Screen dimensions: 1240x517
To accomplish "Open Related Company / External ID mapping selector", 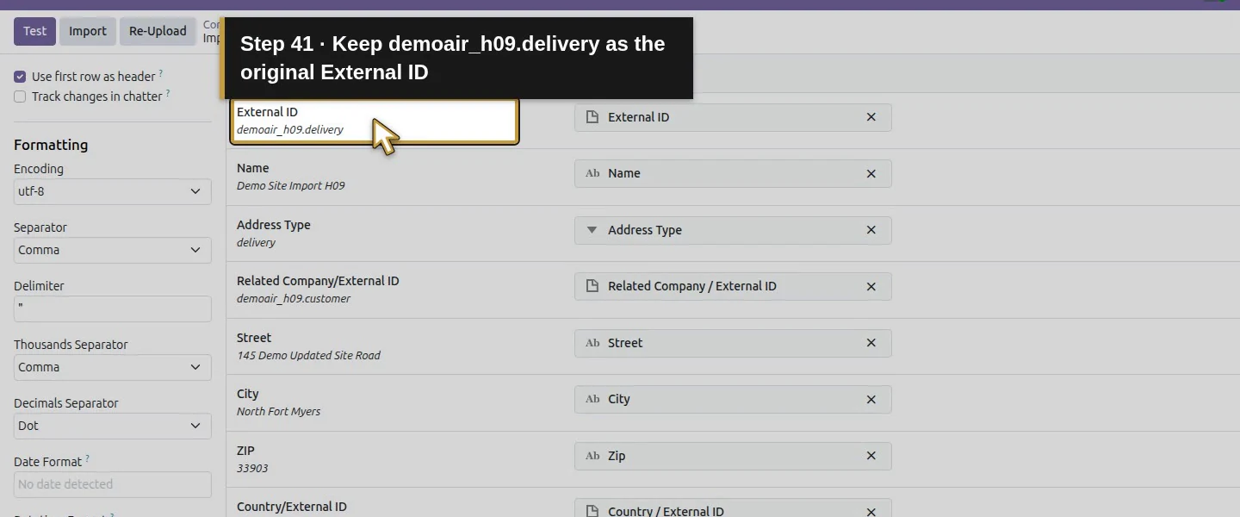I will [x=733, y=286].
